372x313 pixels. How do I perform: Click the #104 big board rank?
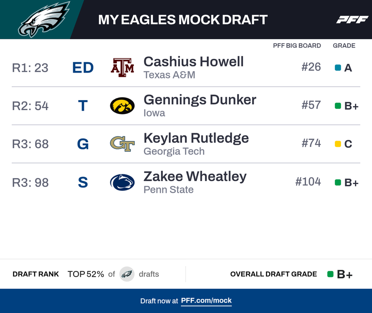(x=308, y=182)
